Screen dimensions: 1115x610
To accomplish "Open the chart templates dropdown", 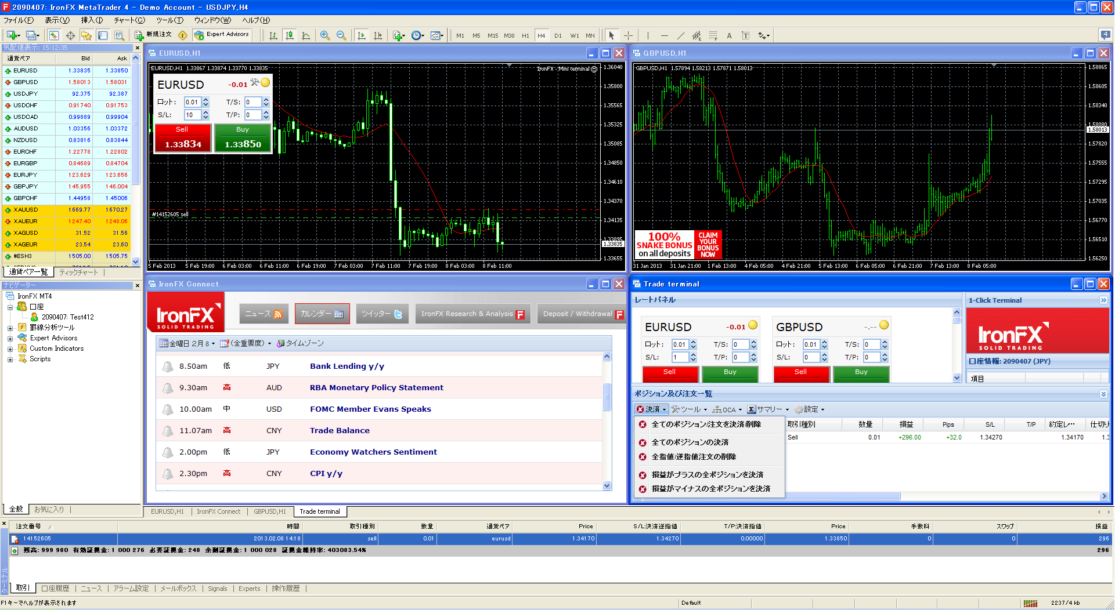I will [437, 35].
